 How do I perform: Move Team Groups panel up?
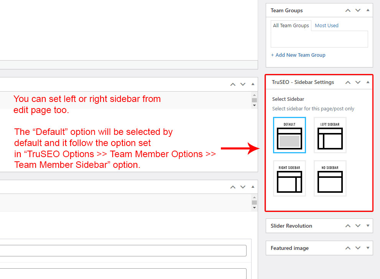click(348, 10)
